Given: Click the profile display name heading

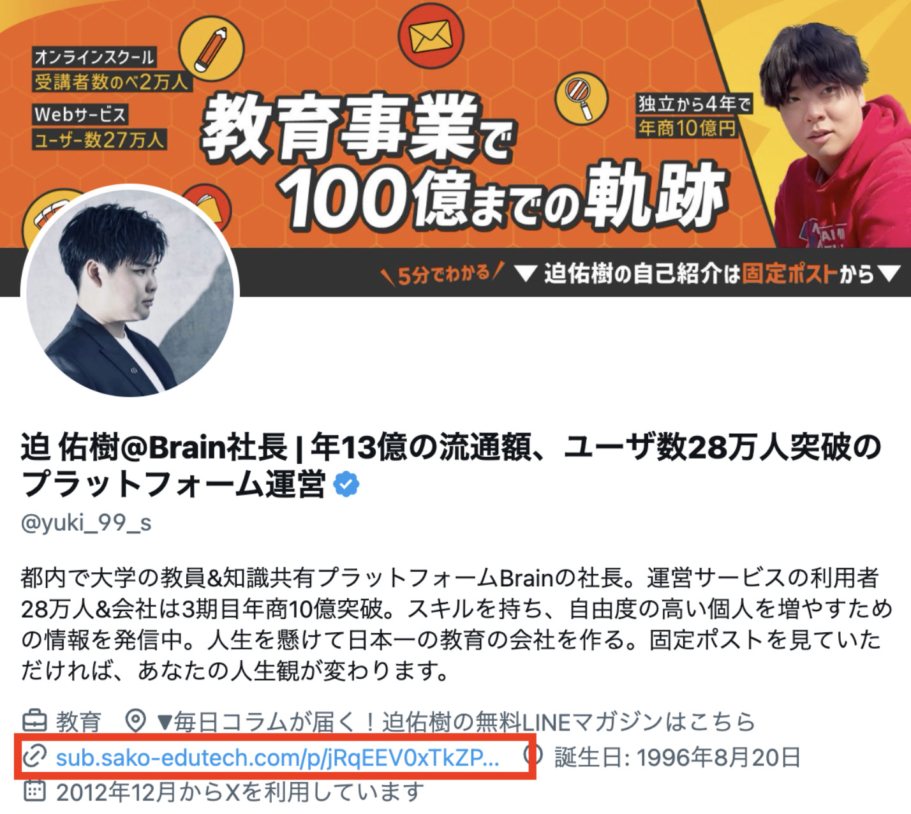Looking at the screenshot, I should pyautogui.click(x=450, y=466).
